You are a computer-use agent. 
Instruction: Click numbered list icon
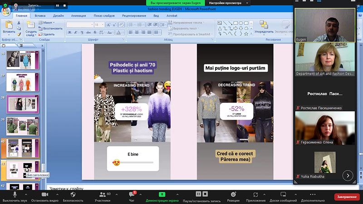point(140,24)
